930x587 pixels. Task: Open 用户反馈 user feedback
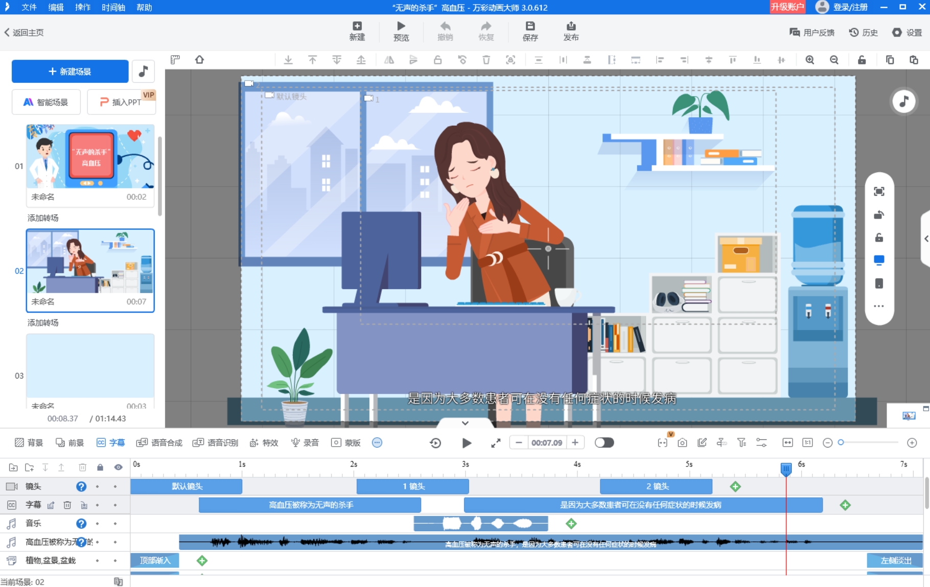812,33
